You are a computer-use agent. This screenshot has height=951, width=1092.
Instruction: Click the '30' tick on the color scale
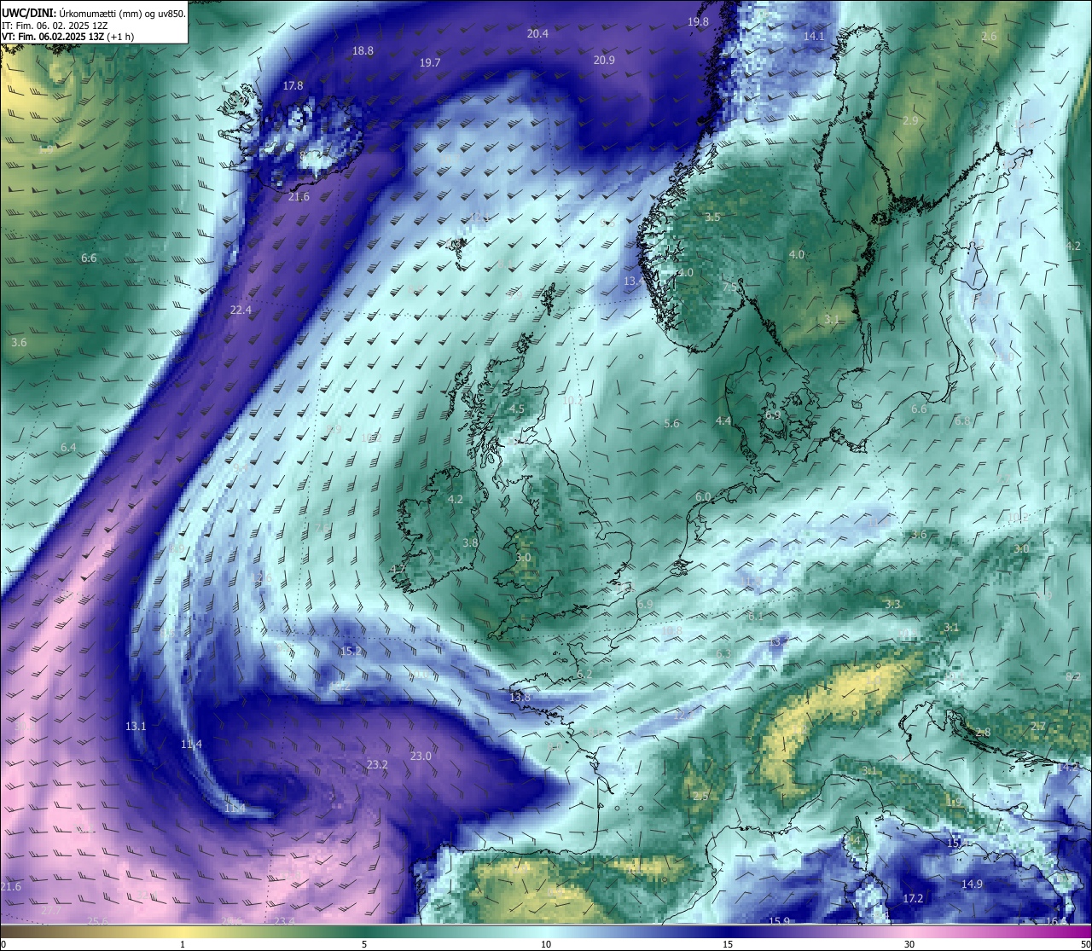(x=909, y=944)
